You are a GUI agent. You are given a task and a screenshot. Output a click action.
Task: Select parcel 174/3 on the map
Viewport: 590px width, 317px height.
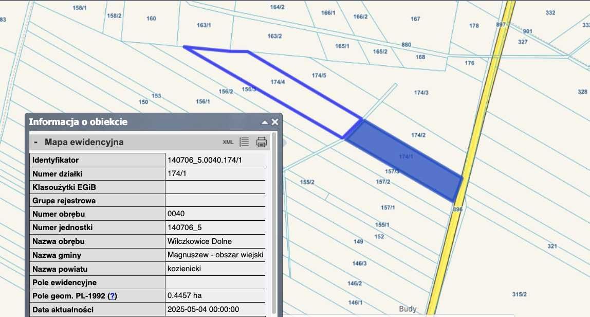pos(421,92)
